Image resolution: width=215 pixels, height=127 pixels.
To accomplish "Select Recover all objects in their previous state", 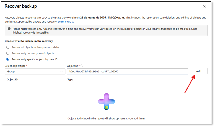I will (8, 47).
